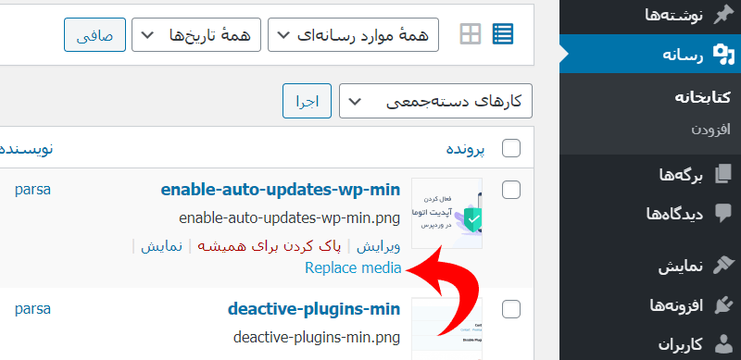
Task: Click the media icon beside رسانه
Action: 723,55
